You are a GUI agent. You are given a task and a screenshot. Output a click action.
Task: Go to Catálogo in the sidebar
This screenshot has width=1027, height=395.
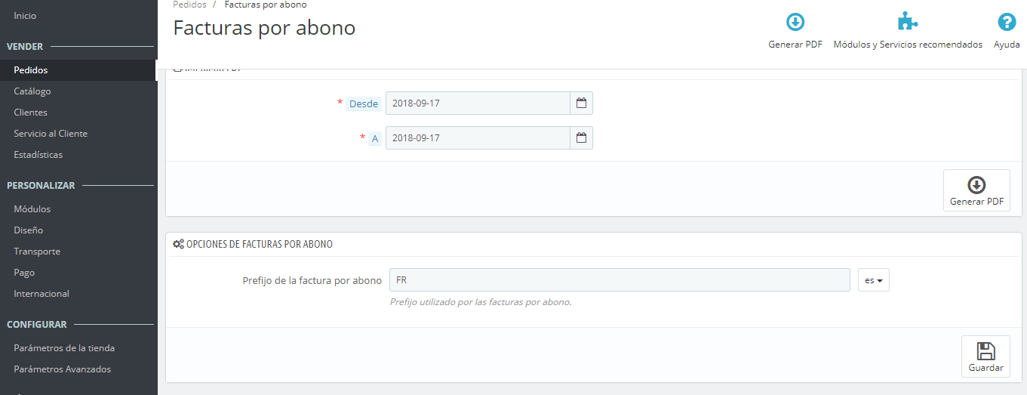tap(32, 91)
